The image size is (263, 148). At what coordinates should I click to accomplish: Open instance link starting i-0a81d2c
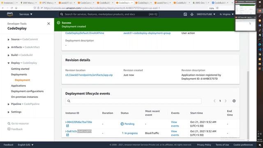tap(78, 131)
